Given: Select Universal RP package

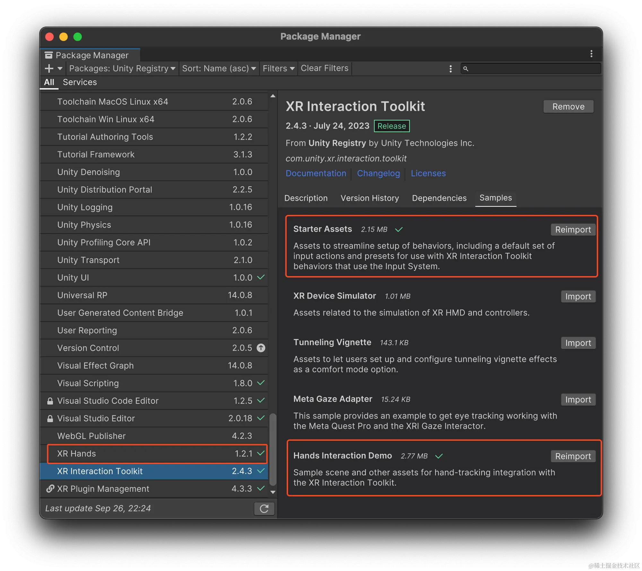Looking at the screenshot, I should click(154, 295).
